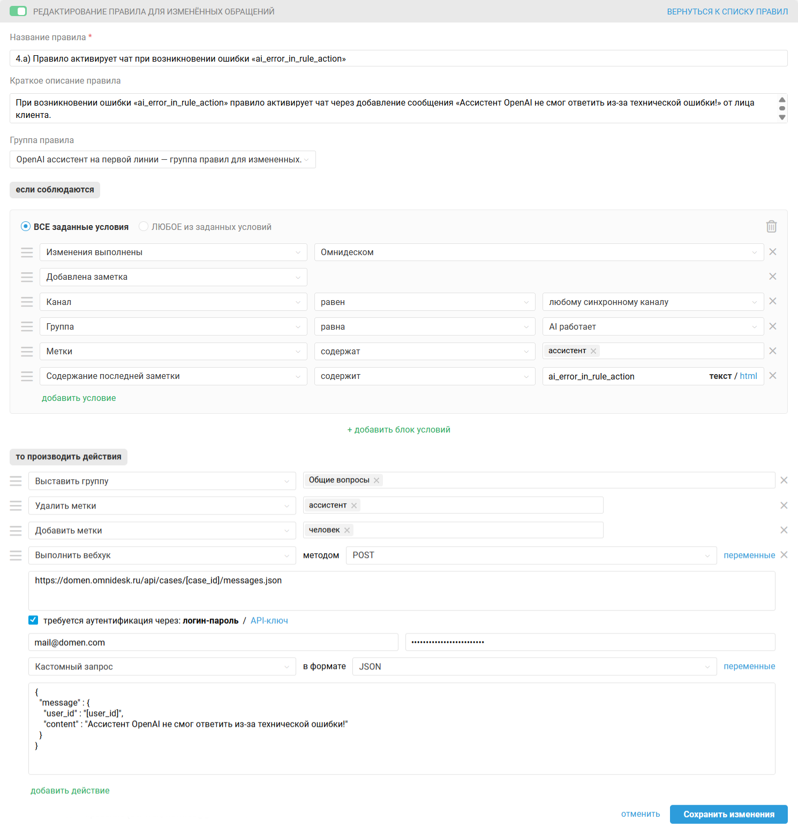Click drag handle of «Группа» condition row
The width and height of the screenshot is (798, 834).
27,326
